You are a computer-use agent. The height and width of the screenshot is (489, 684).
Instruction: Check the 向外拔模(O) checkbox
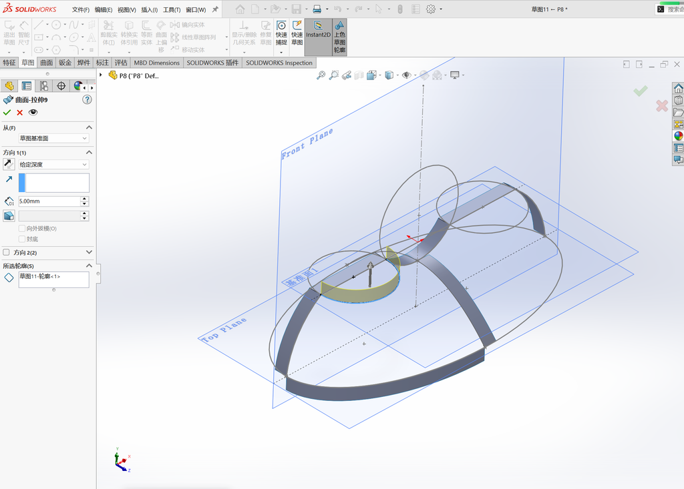[x=22, y=228]
